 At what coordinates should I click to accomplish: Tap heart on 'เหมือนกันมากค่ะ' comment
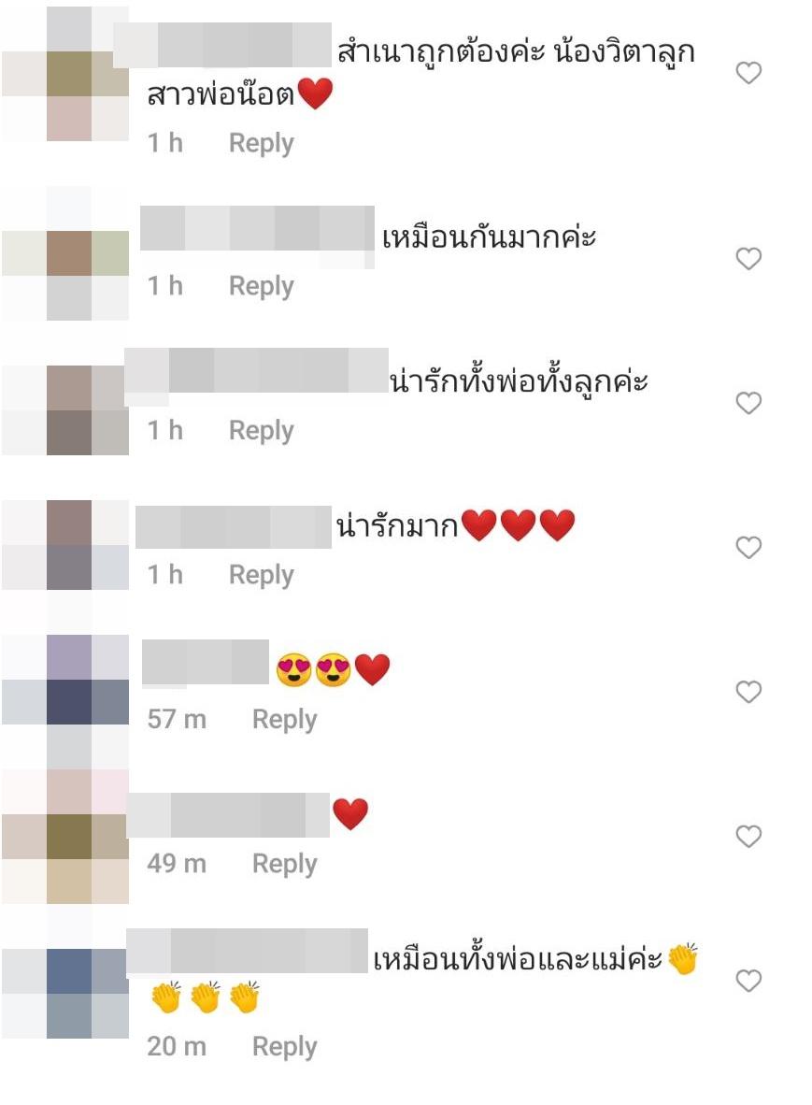748,259
